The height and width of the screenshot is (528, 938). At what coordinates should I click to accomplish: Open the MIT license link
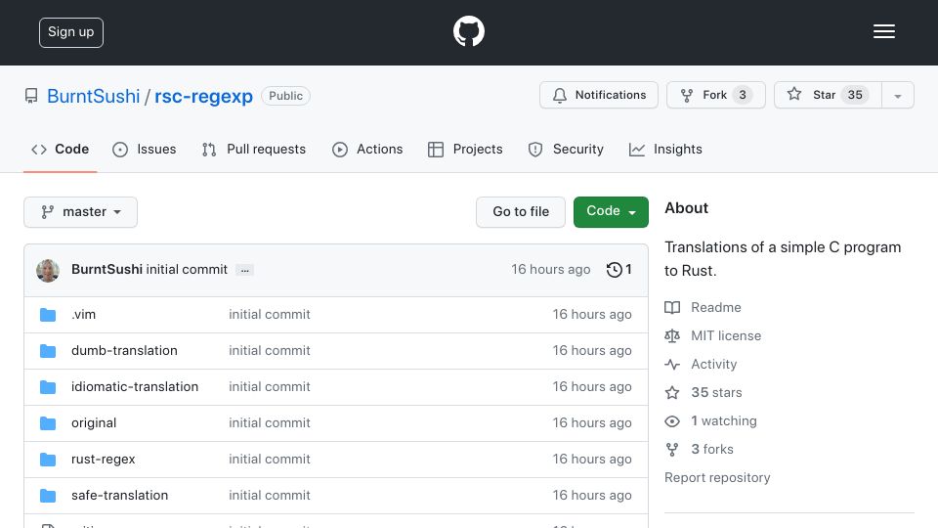[x=726, y=335]
